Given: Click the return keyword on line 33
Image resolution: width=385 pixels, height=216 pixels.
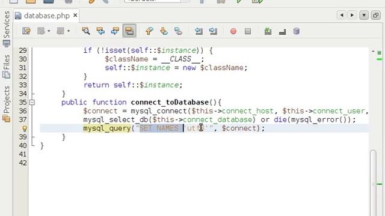Looking at the screenshot, I should tap(96, 85).
